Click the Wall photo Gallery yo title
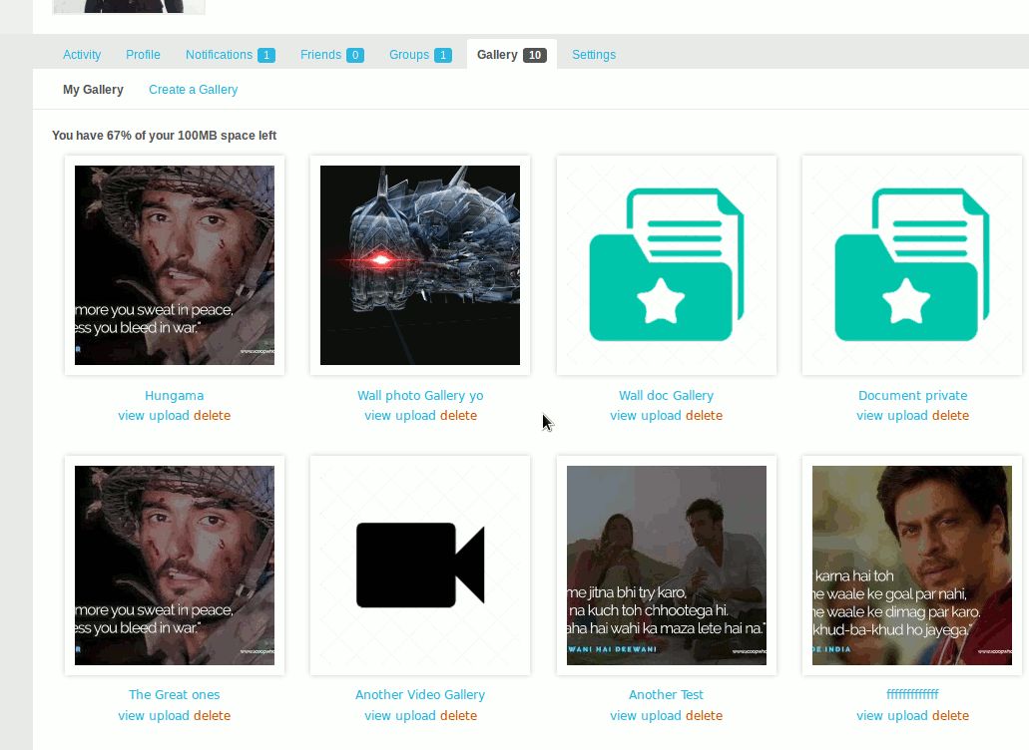 tap(420, 395)
